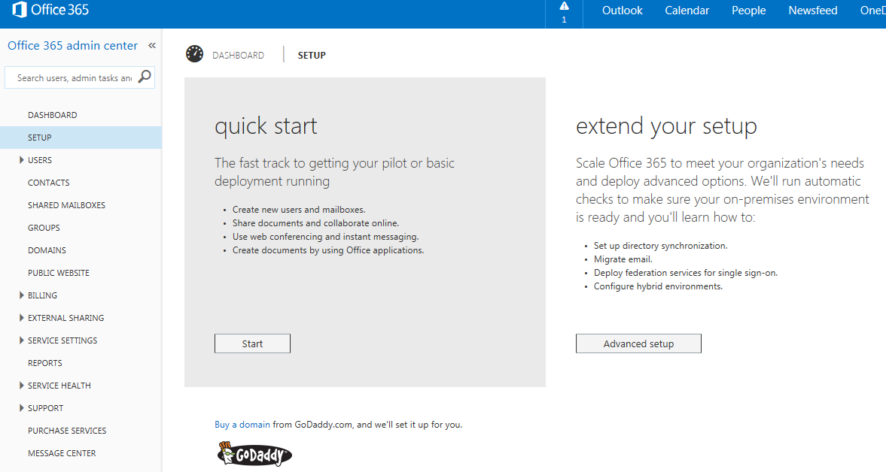
Task: Click 'Set up directory synchronization.' bullet
Action: point(660,246)
